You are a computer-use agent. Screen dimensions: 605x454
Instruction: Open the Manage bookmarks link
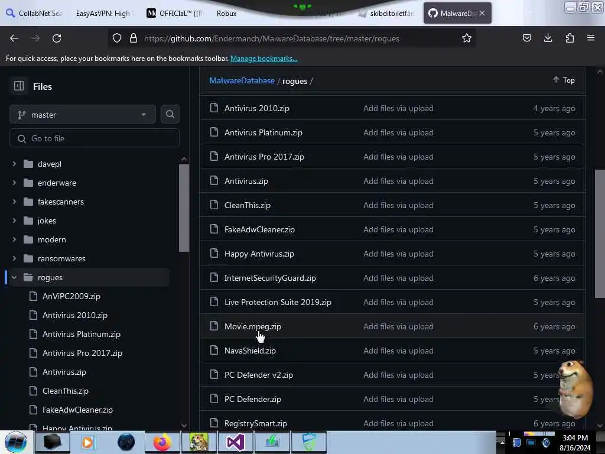(x=264, y=59)
